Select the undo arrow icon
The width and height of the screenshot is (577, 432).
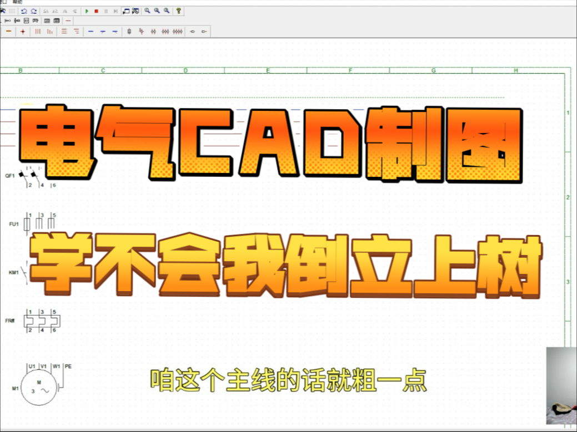point(24,11)
